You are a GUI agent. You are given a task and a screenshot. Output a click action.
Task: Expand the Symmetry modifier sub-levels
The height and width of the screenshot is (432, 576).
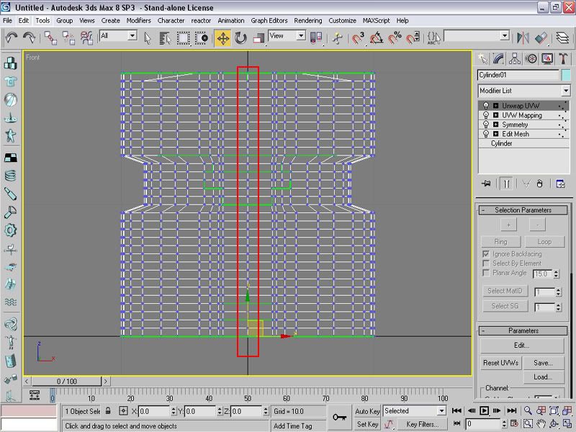(x=495, y=125)
